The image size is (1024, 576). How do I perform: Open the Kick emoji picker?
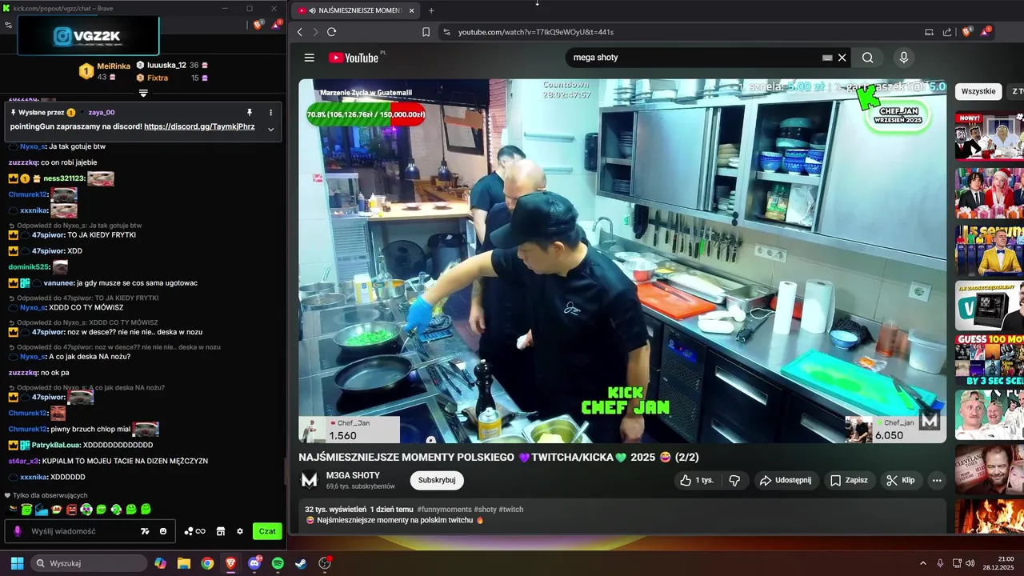163,531
